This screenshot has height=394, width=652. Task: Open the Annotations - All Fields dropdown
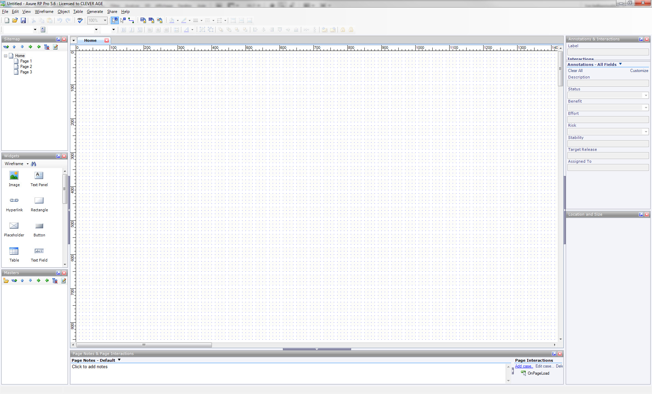click(x=620, y=64)
